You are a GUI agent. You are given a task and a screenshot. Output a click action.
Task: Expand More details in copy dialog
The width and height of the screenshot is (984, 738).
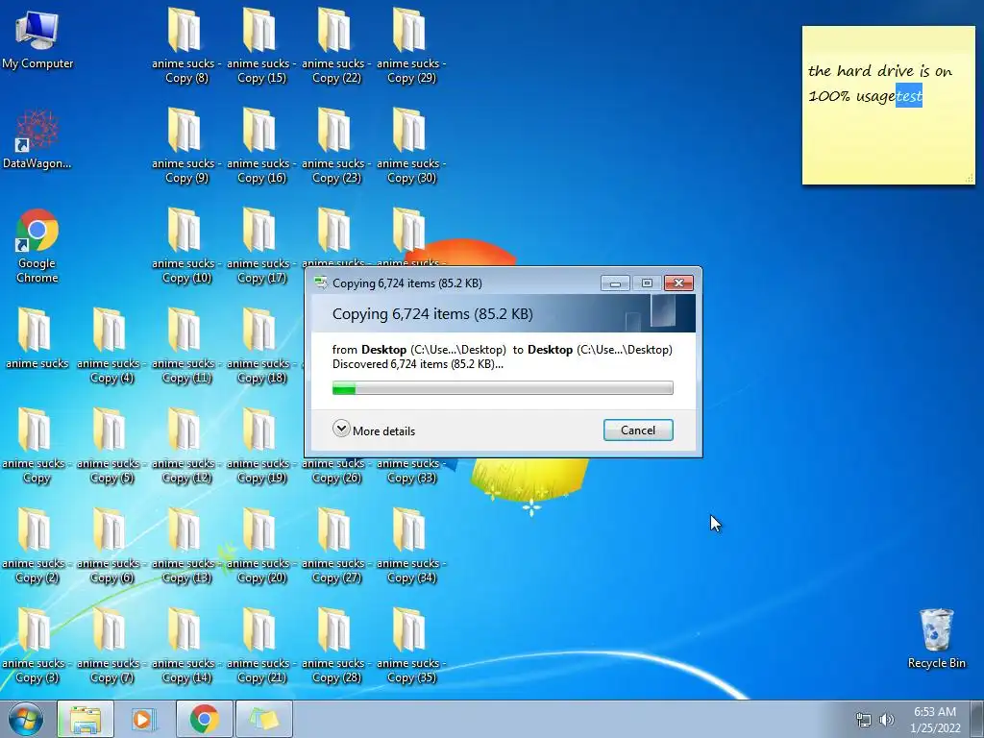(x=374, y=430)
